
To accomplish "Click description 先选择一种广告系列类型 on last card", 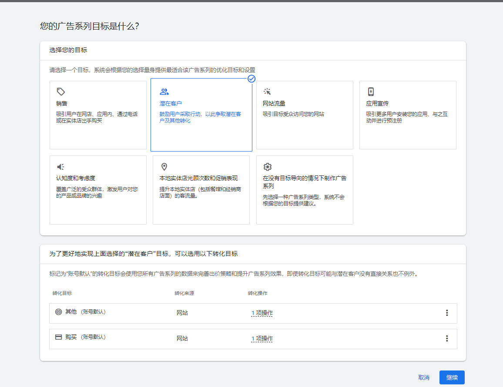I will click(x=304, y=200).
